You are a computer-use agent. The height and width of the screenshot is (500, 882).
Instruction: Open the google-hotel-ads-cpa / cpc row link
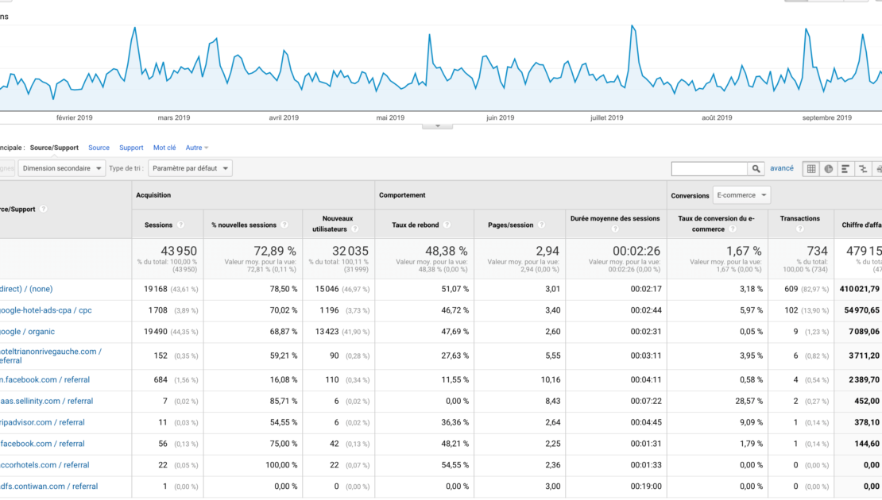[46, 310]
